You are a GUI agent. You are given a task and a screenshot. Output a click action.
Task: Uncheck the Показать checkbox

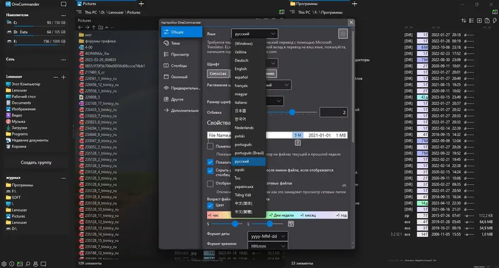(x=210, y=162)
